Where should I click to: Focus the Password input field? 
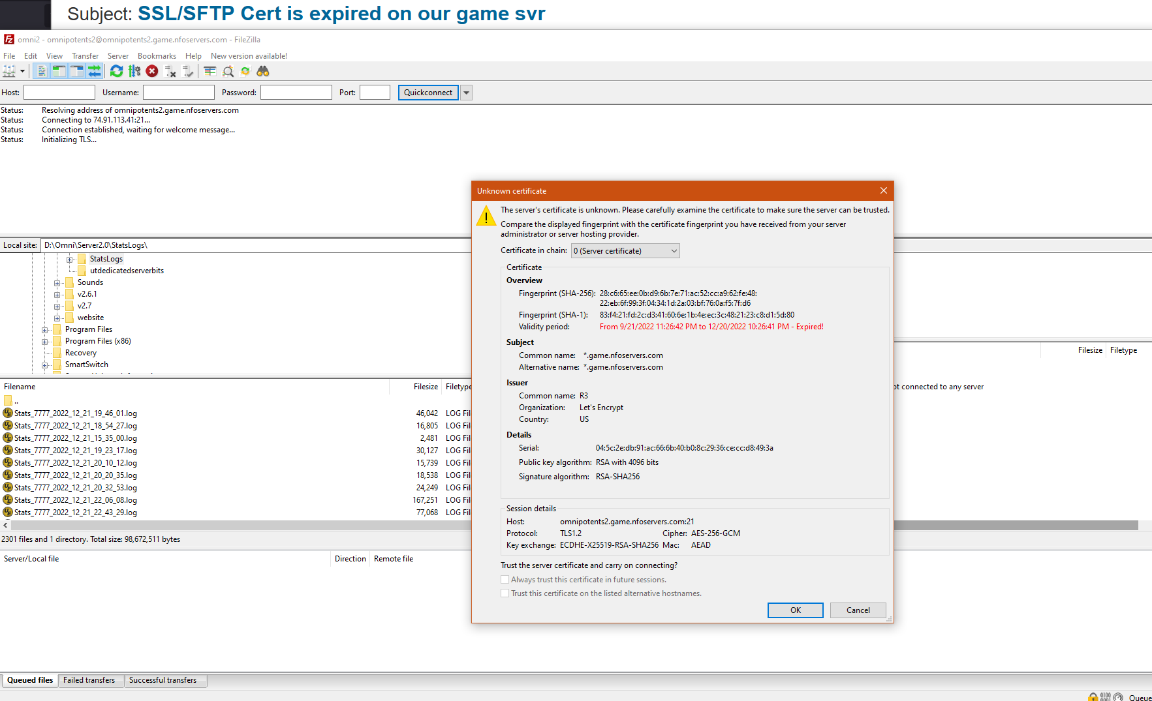pos(296,93)
